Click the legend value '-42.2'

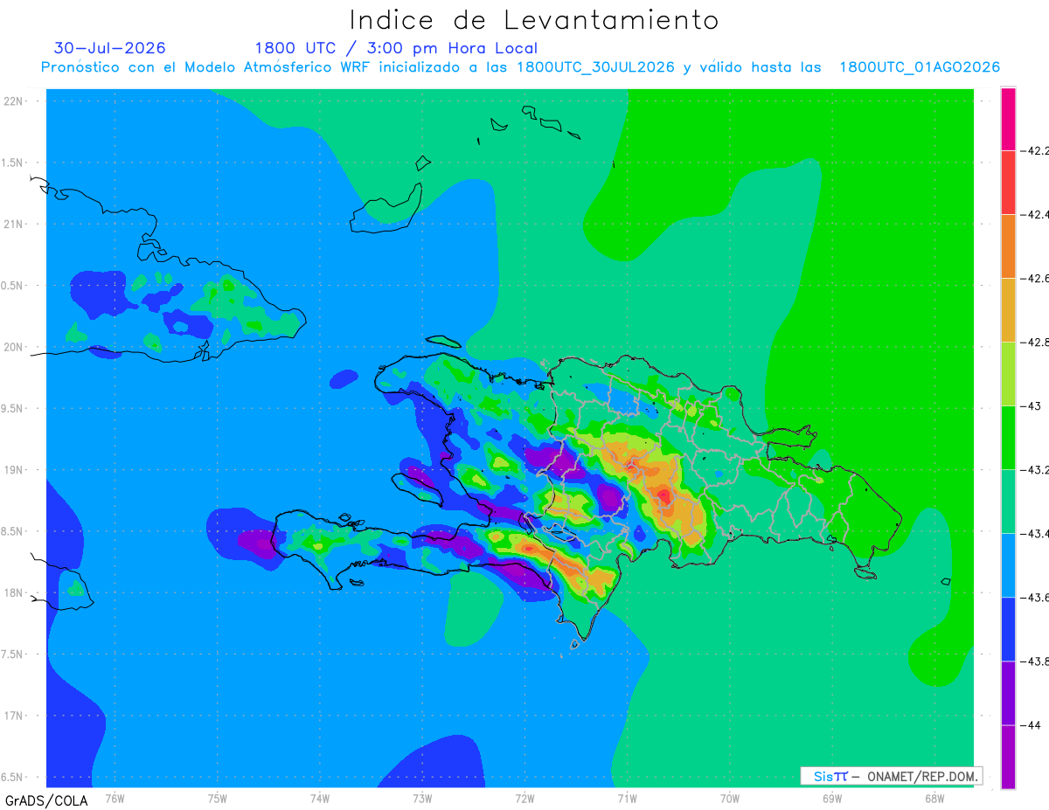click(x=1035, y=150)
